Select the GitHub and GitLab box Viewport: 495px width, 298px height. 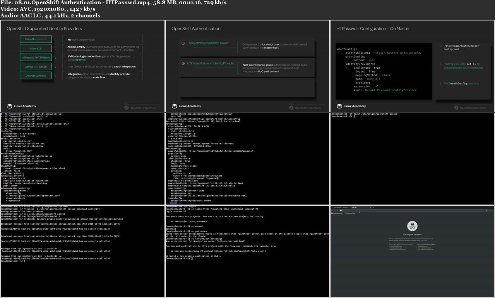36,67
